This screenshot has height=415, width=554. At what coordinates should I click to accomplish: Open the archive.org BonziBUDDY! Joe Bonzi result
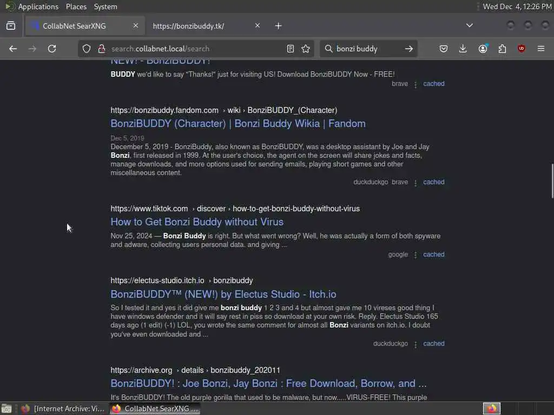268,384
